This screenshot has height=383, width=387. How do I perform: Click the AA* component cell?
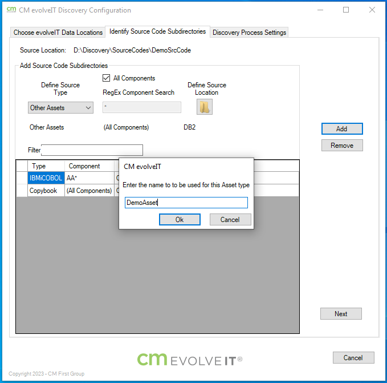(89, 178)
